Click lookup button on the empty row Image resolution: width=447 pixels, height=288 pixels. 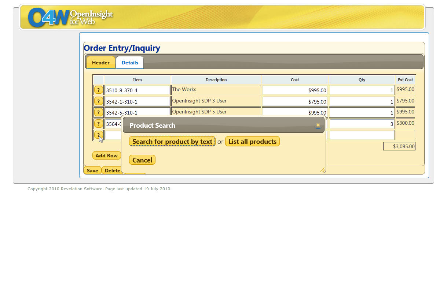point(98,135)
